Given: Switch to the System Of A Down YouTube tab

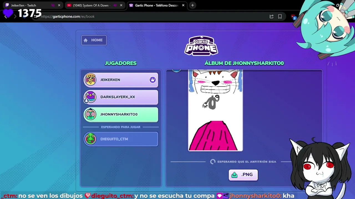Looking at the screenshot, I should pos(95,5).
